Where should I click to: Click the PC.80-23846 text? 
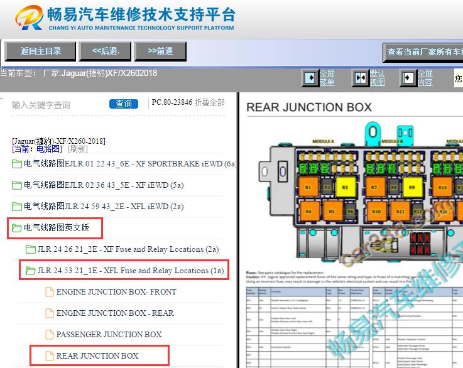172,102
